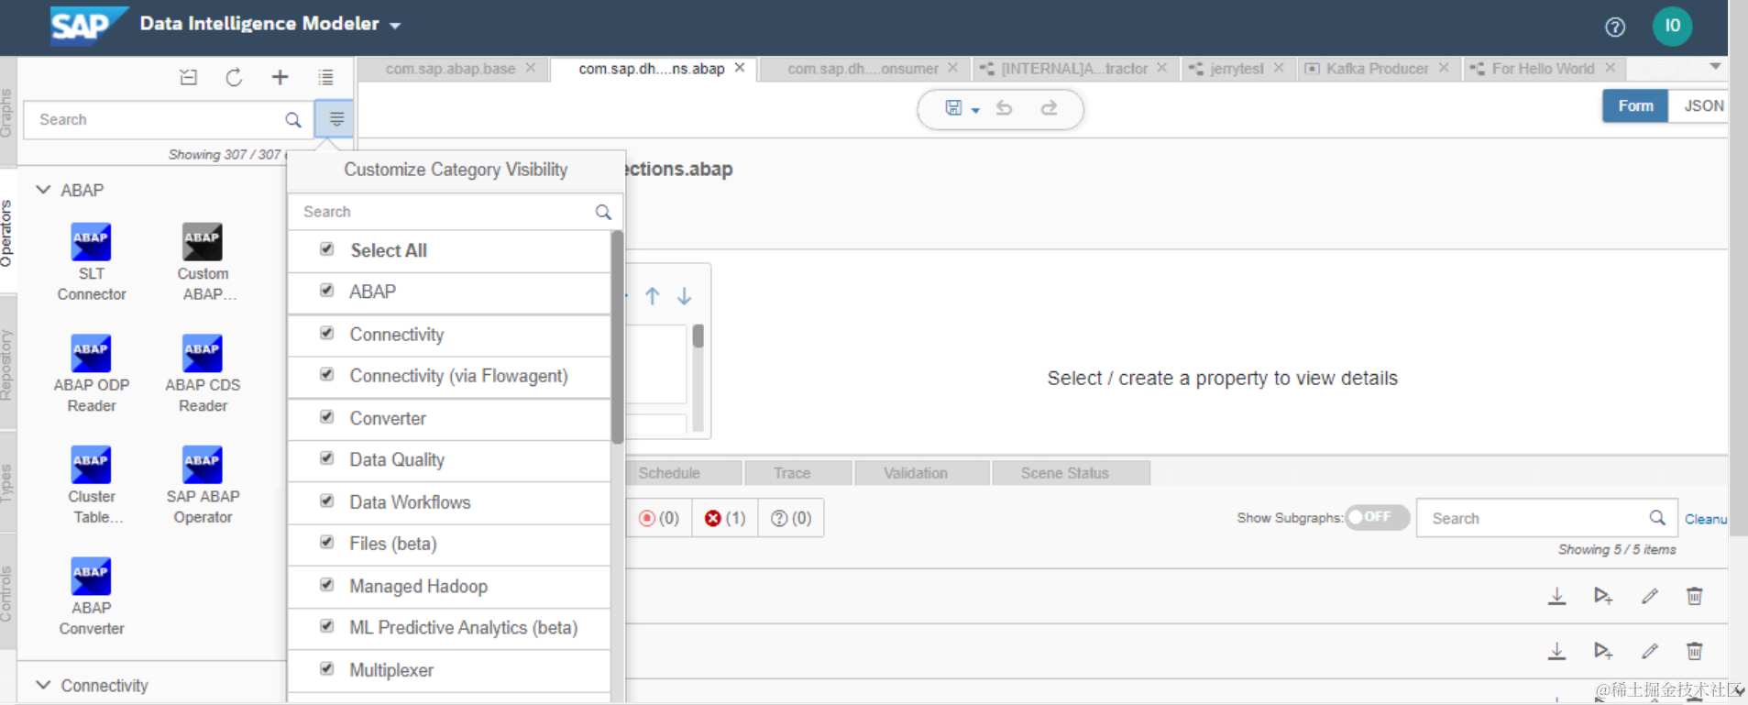Screen dimensions: 1748x705
Task: Toggle the Select All checkbox
Action: pyautogui.click(x=326, y=249)
